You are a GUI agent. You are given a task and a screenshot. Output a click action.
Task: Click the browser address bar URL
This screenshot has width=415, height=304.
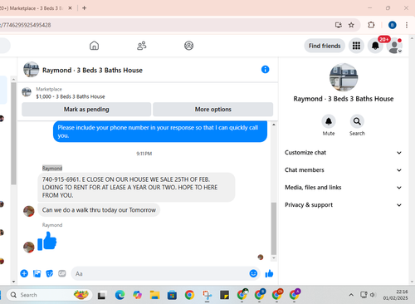click(26, 25)
